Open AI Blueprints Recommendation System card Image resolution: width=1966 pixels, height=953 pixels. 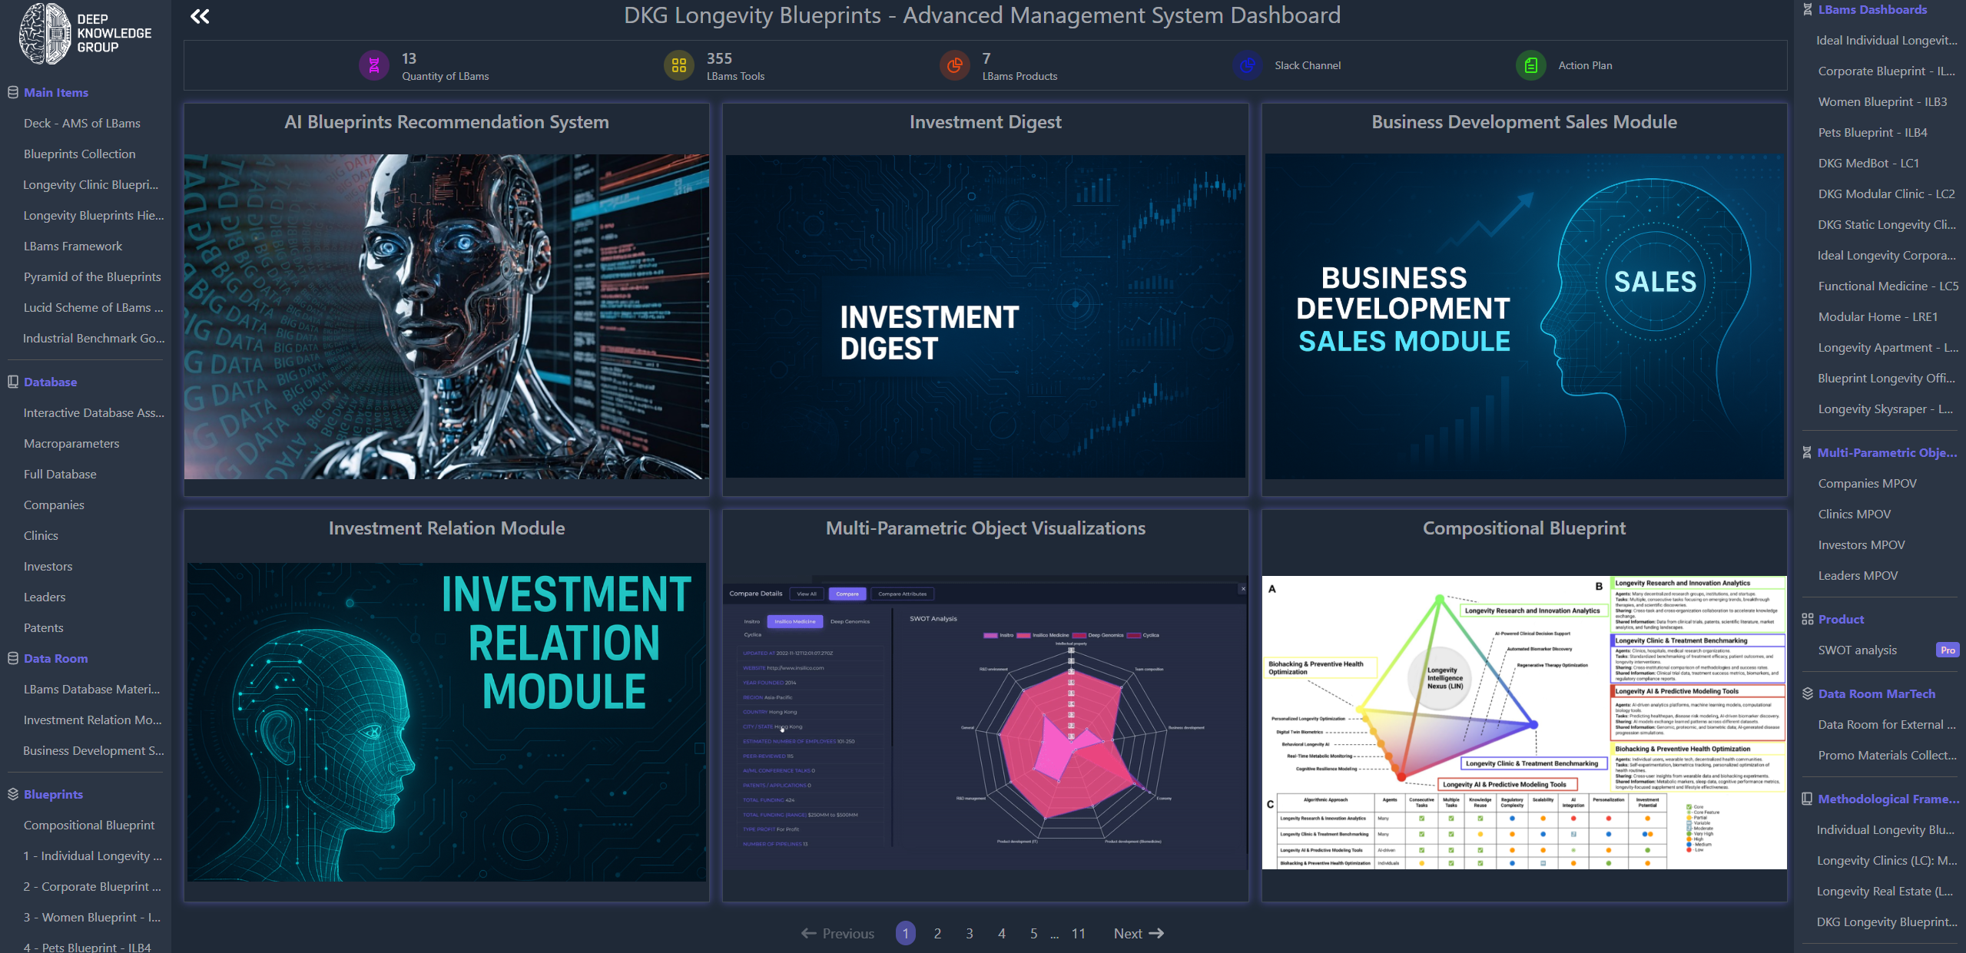pyautogui.click(x=446, y=316)
